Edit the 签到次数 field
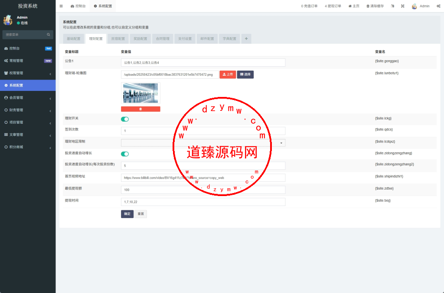The image size is (444, 293). (x=203, y=131)
